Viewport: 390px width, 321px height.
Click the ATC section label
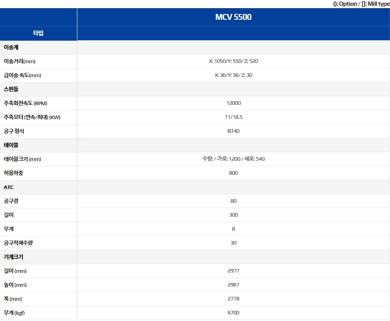[9, 187]
